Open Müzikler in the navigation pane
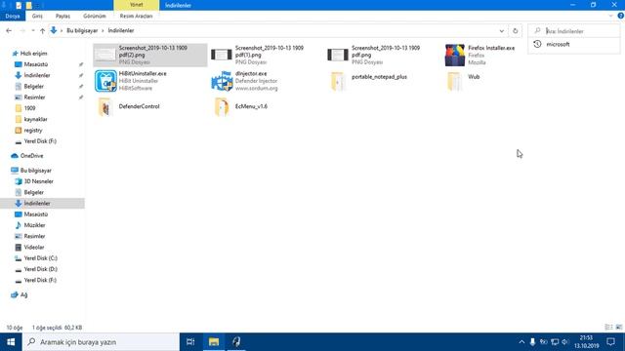Viewport: 625px width, 351px height. pos(34,225)
